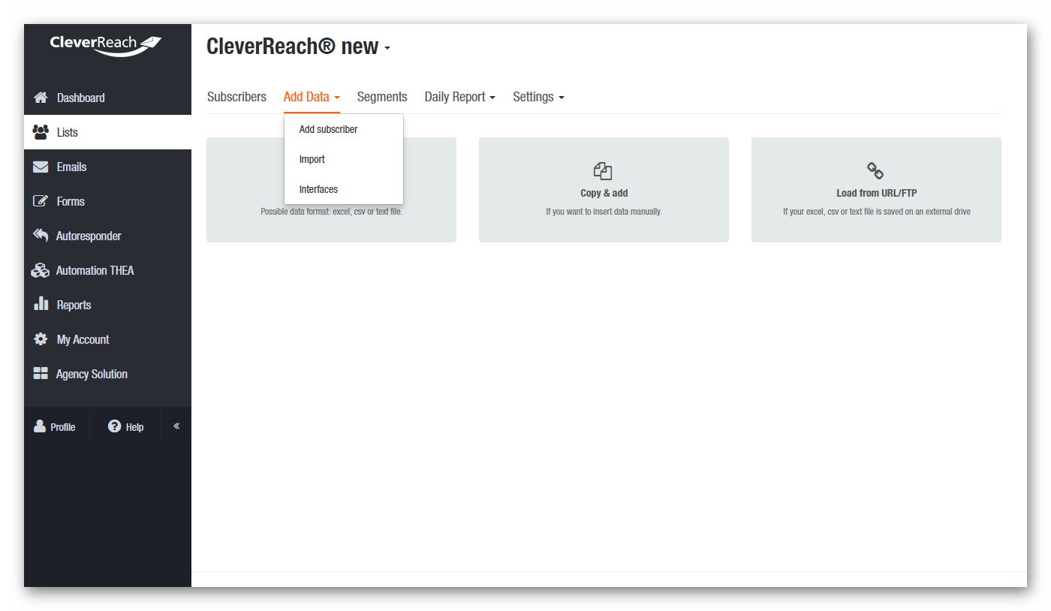
Task: Click text 'If you want to insert data manually.'
Action: click(604, 212)
